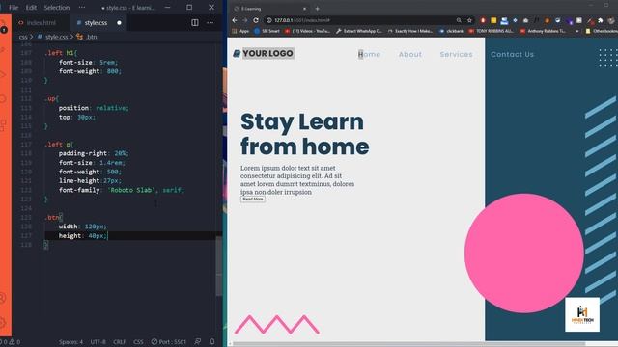Expand the bookmarks overflow chevron
Screen dimensions: 618x347
[x=577, y=31]
